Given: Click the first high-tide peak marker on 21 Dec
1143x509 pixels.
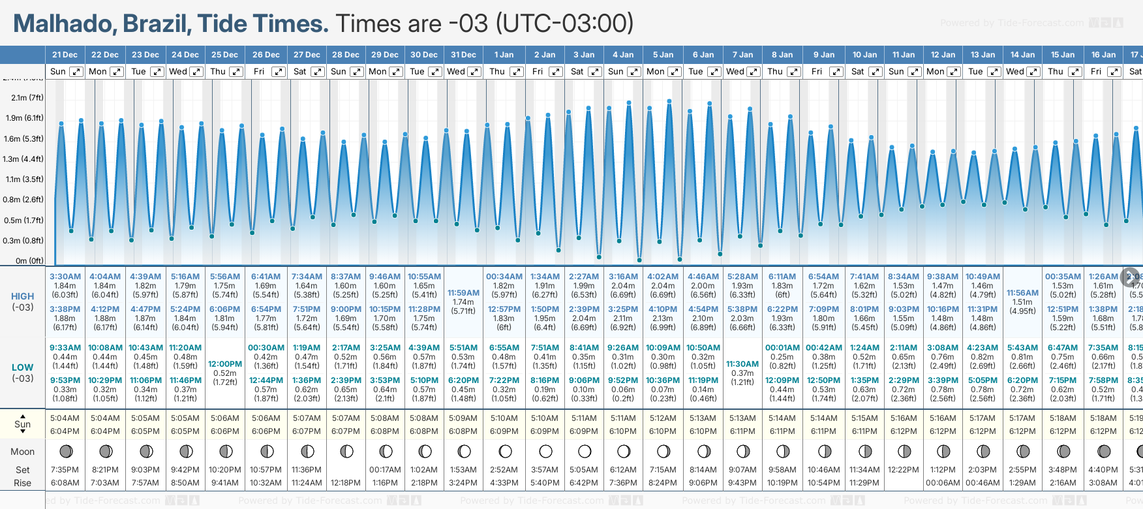Looking at the screenshot, I should click(61, 123).
